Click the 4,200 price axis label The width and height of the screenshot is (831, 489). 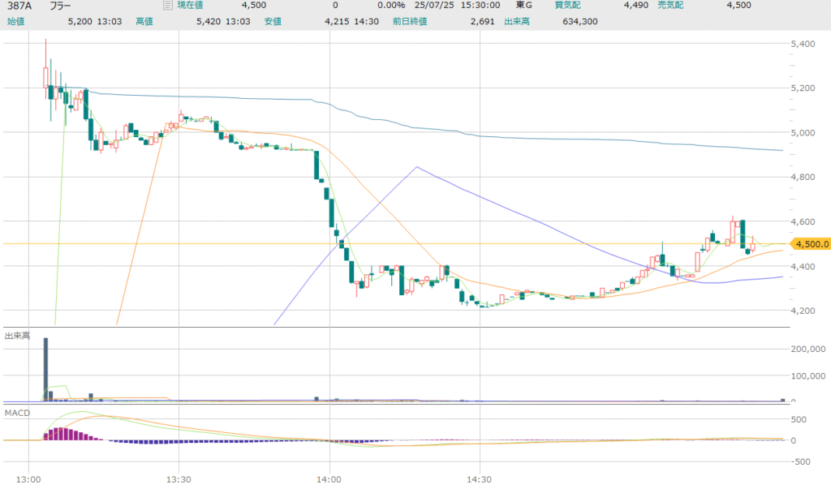pyautogui.click(x=803, y=311)
